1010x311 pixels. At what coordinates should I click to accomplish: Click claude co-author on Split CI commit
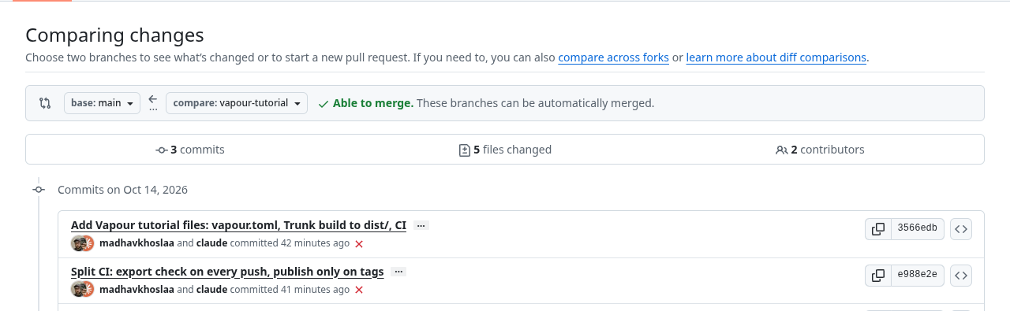pyautogui.click(x=211, y=290)
